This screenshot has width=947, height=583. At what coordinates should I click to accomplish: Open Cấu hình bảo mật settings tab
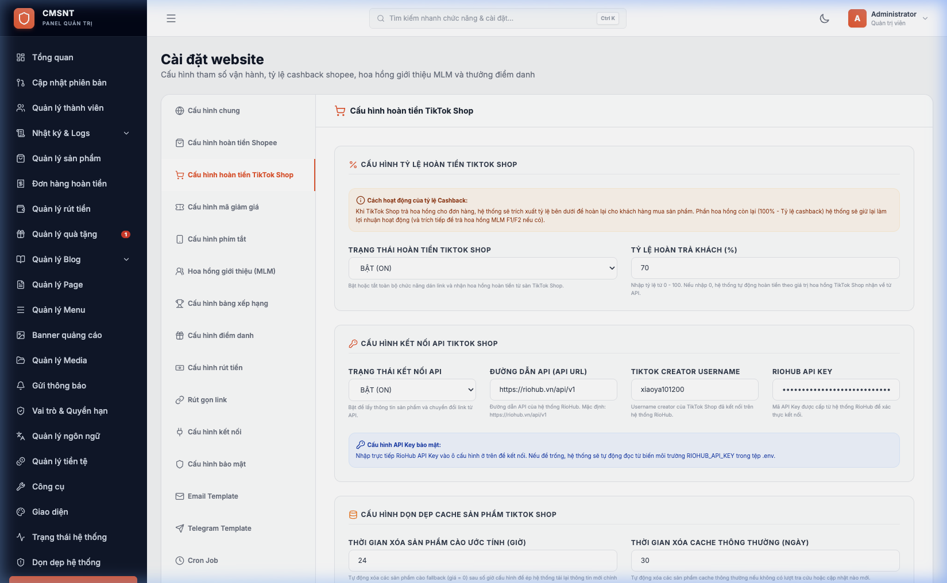tap(238, 464)
